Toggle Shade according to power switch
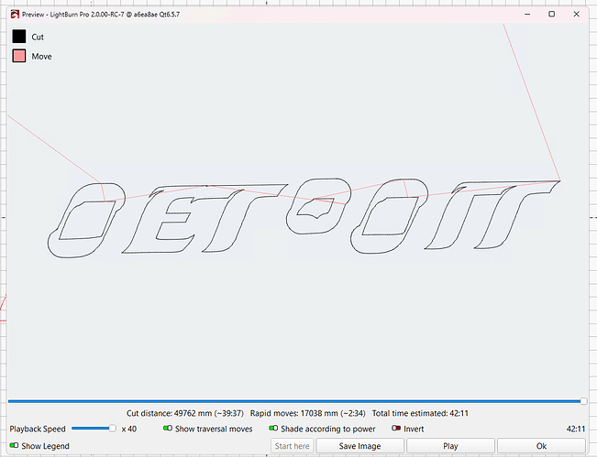This screenshot has width=597, height=457. [x=273, y=428]
